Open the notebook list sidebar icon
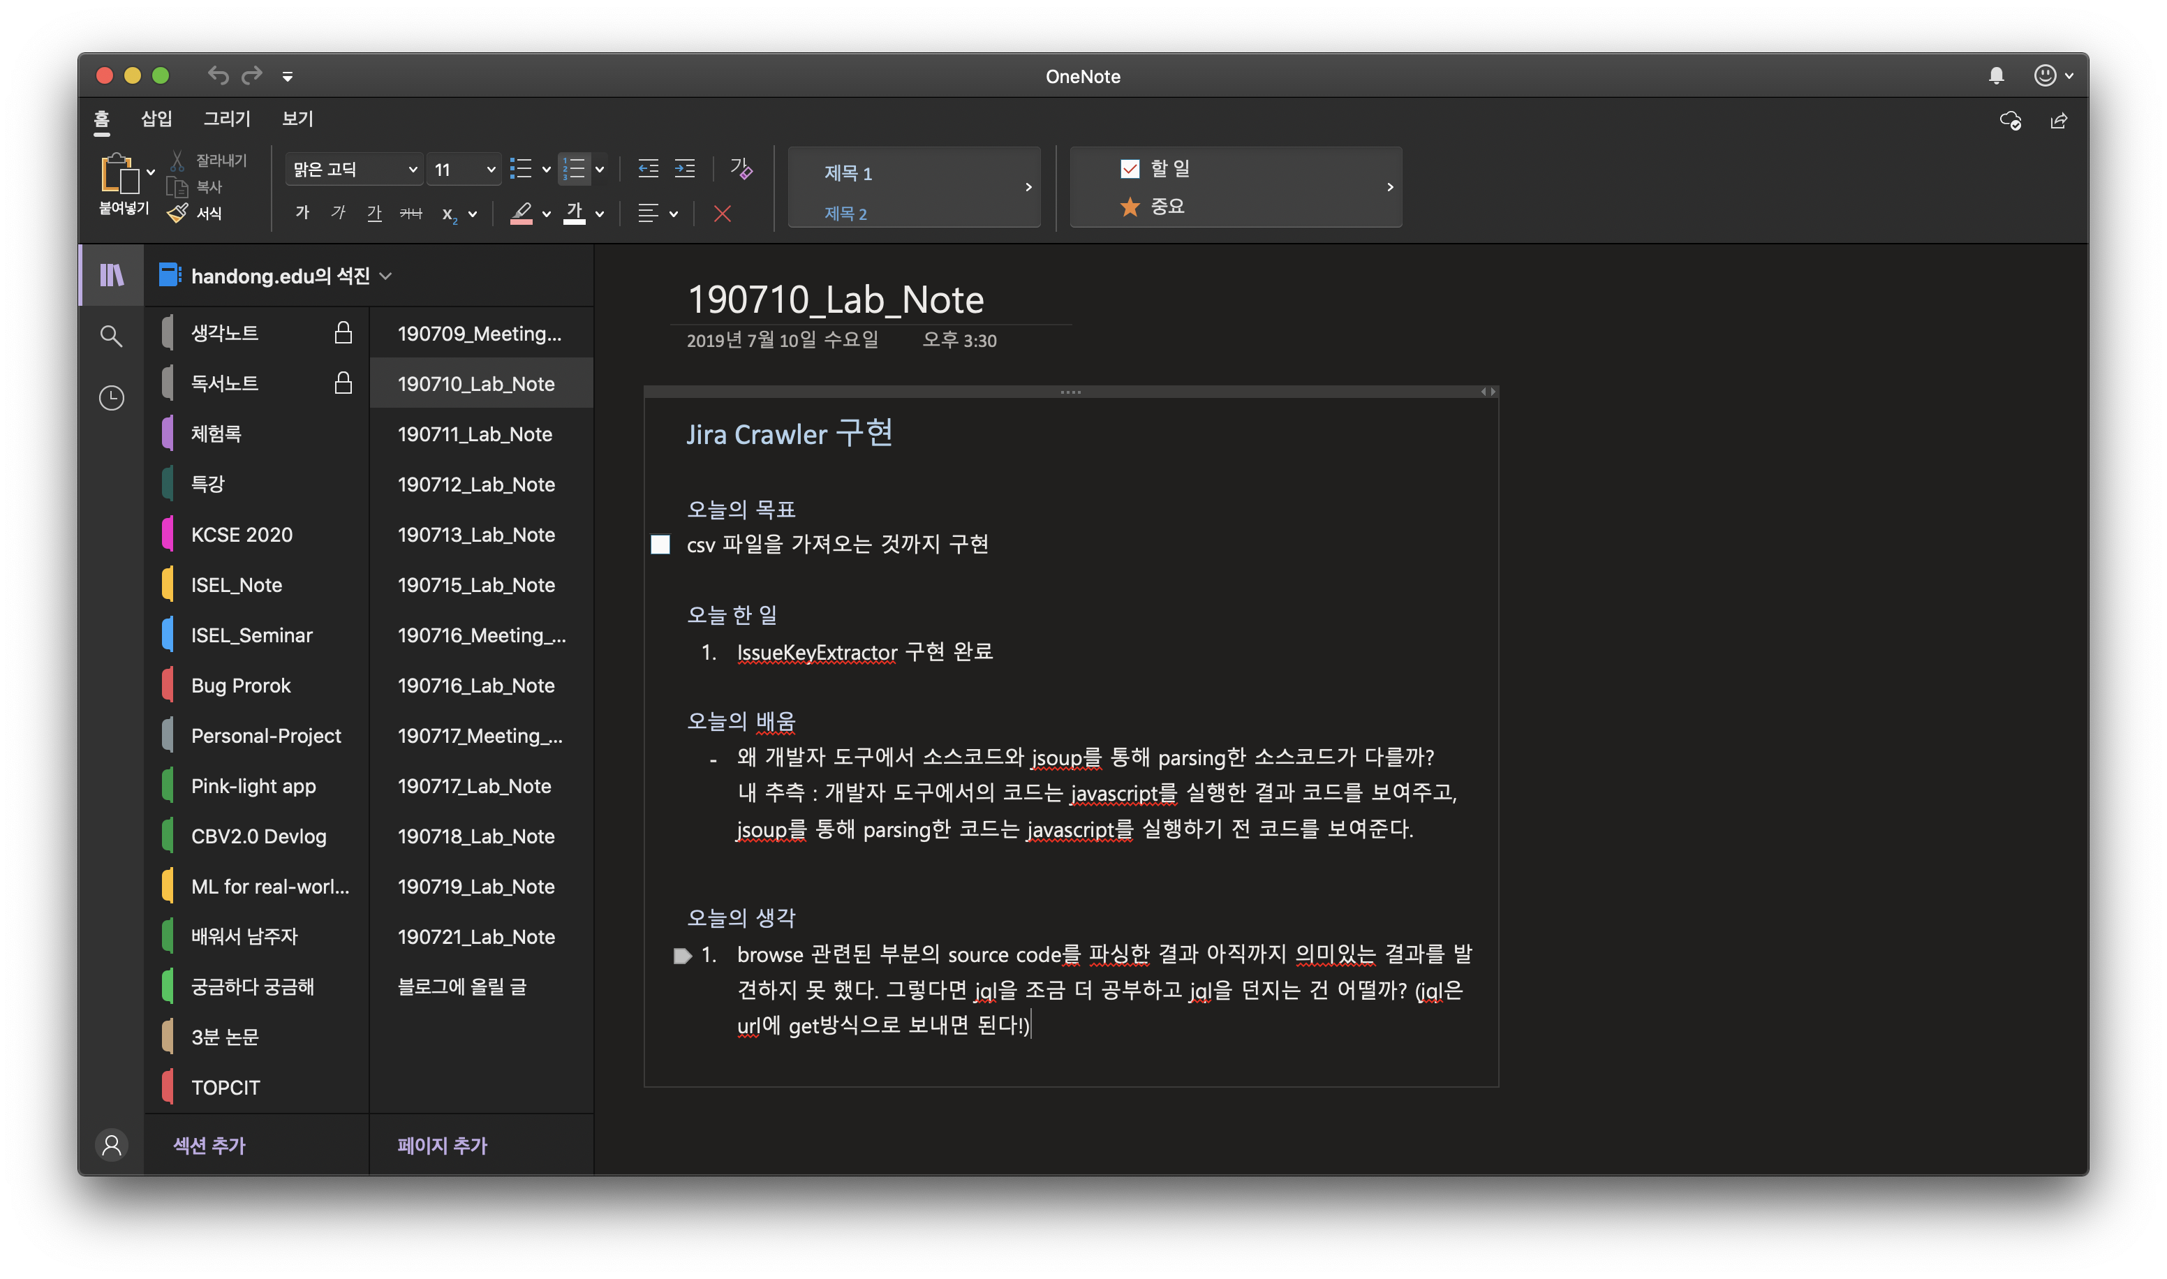The height and width of the screenshot is (1279, 2167). pos(112,275)
